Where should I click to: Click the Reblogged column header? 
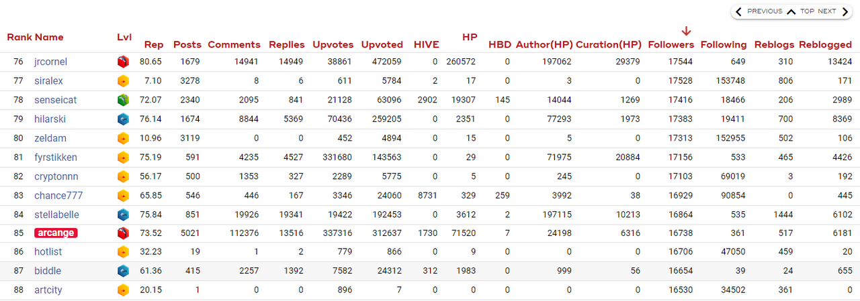tap(825, 45)
